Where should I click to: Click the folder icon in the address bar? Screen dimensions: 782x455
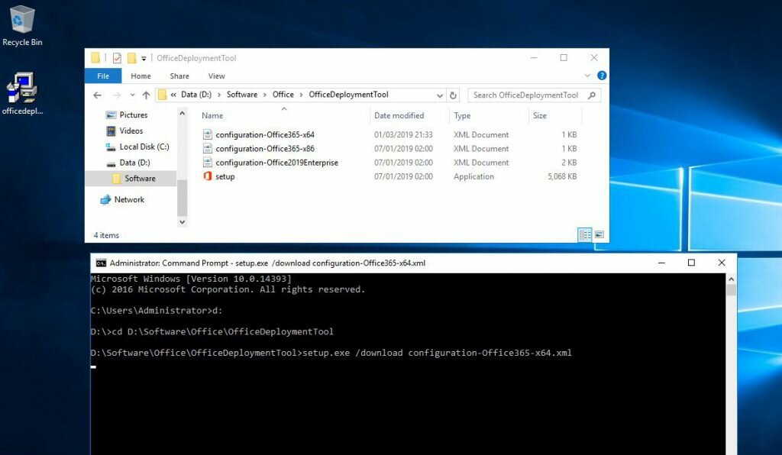point(163,95)
